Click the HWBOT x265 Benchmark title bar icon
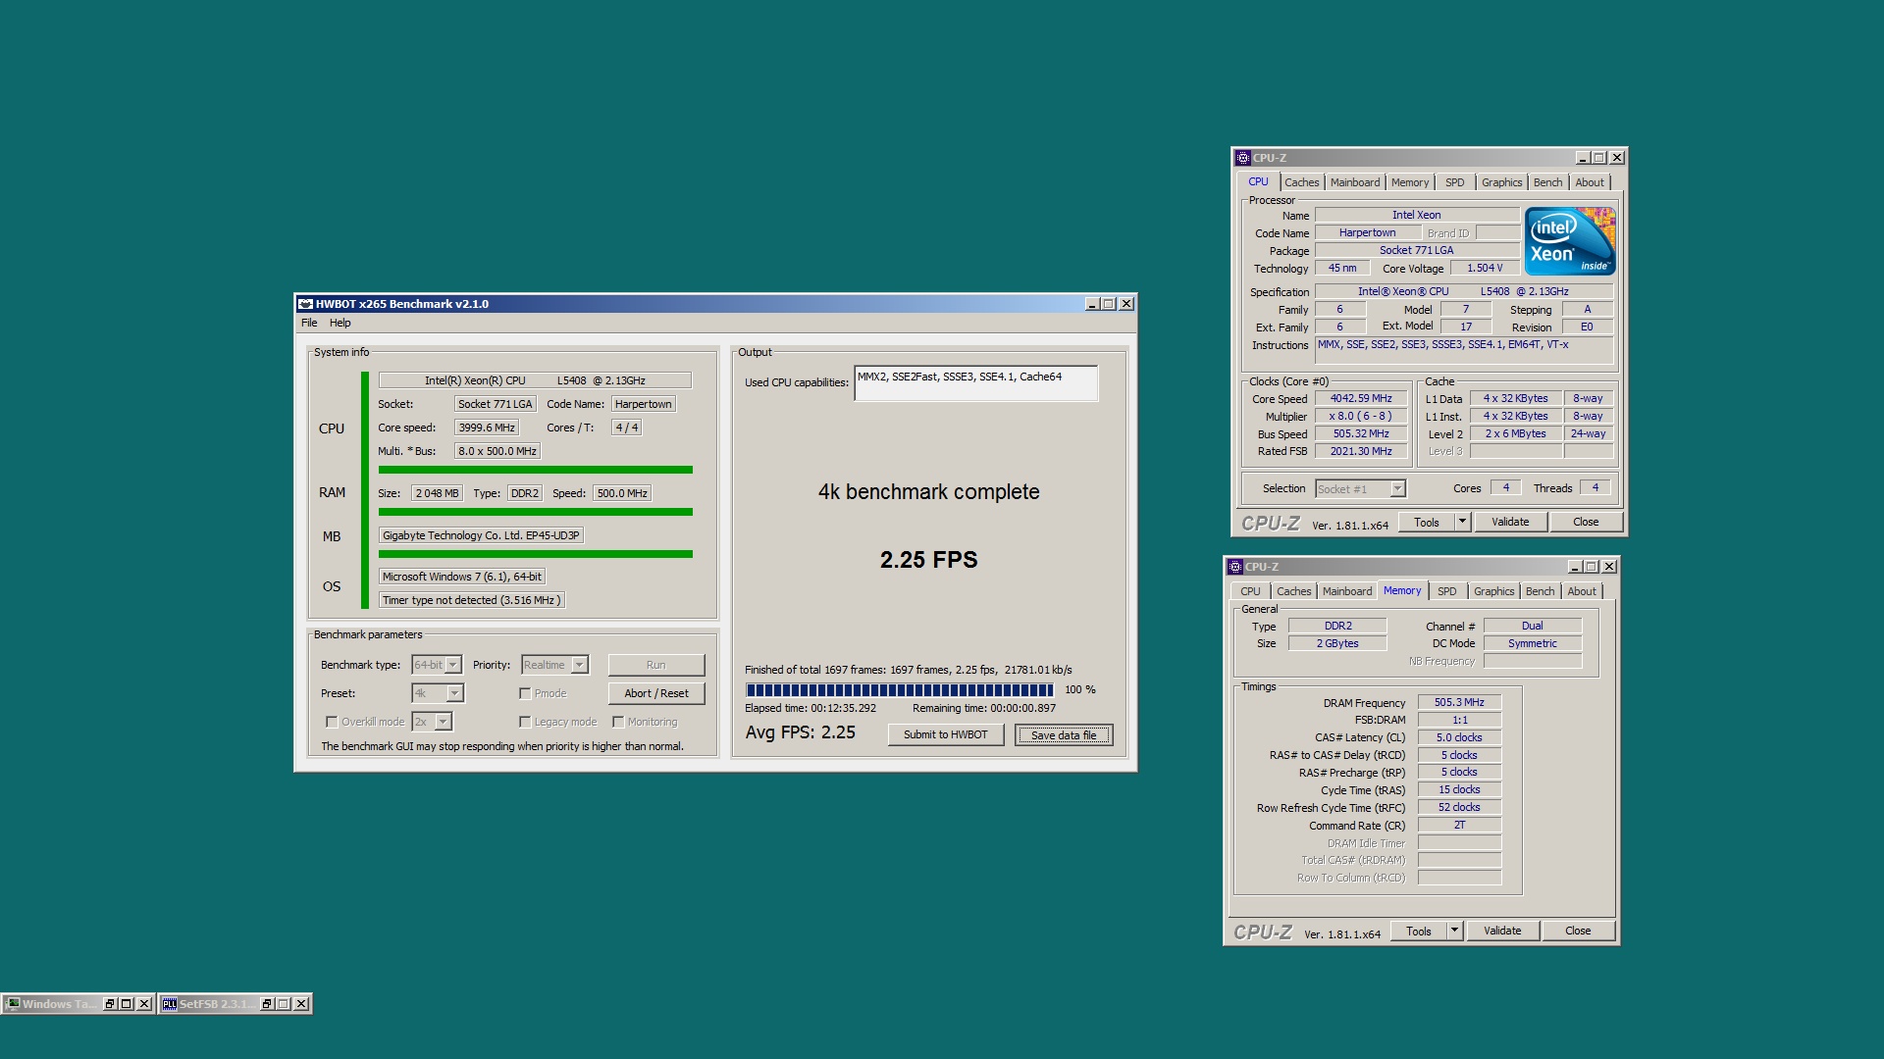Screen dimensions: 1884x1059 click(x=305, y=304)
